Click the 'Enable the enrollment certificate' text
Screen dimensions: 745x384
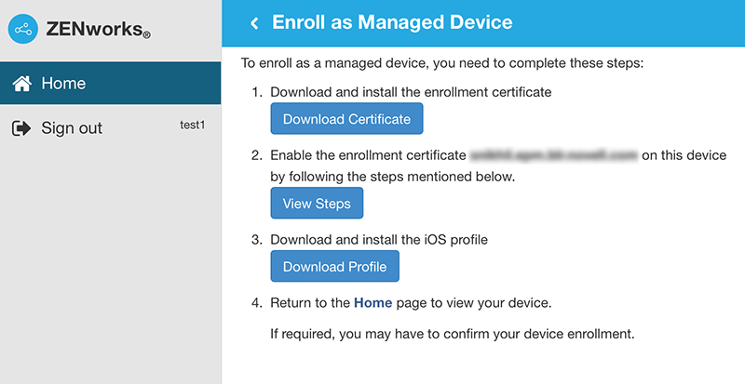(x=368, y=155)
